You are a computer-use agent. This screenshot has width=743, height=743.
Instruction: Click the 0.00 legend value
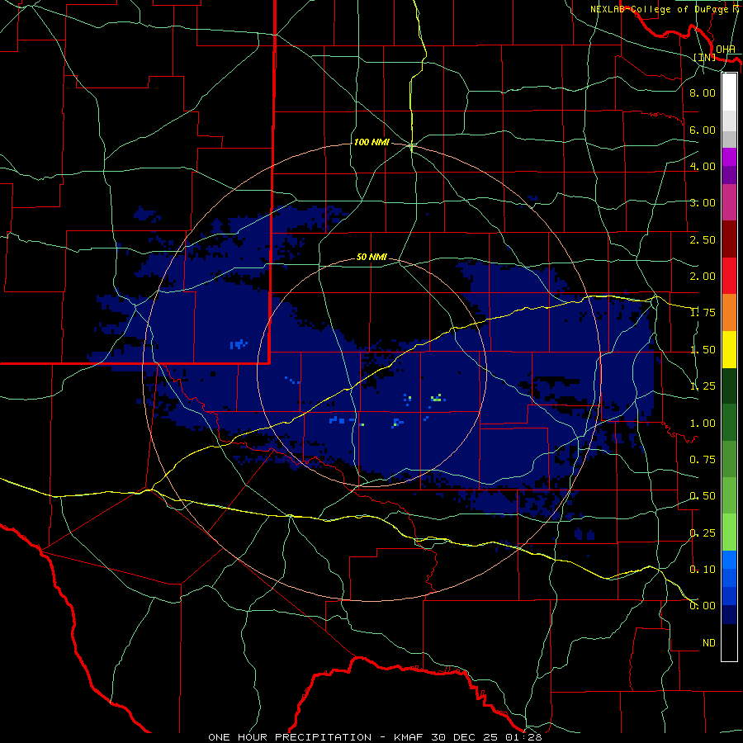[703, 606]
